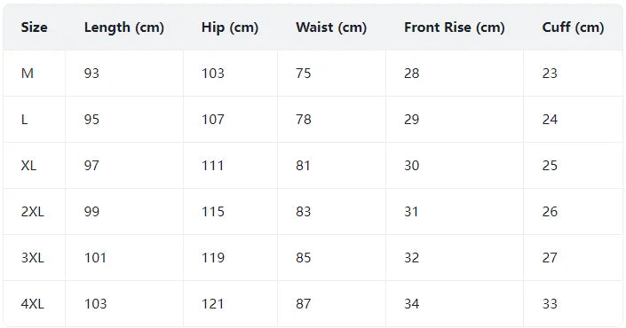The height and width of the screenshot is (328, 626).
Task: Select the M size cell
Action: click(x=28, y=74)
